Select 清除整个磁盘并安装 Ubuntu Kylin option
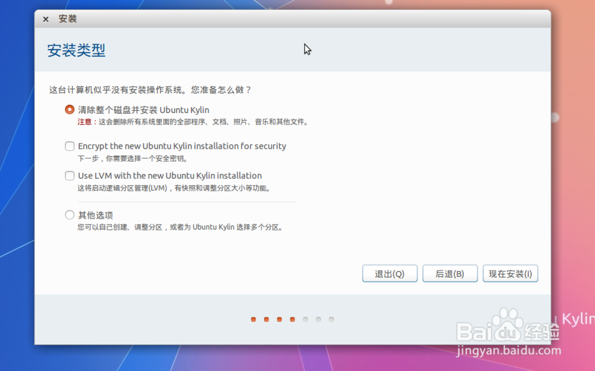Viewport: 595px width, 371px height. tap(70, 110)
